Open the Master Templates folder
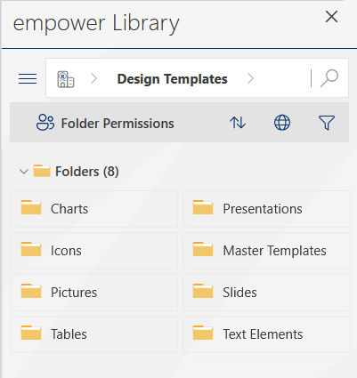This screenshot has height=378, width=357. point(266,251)
